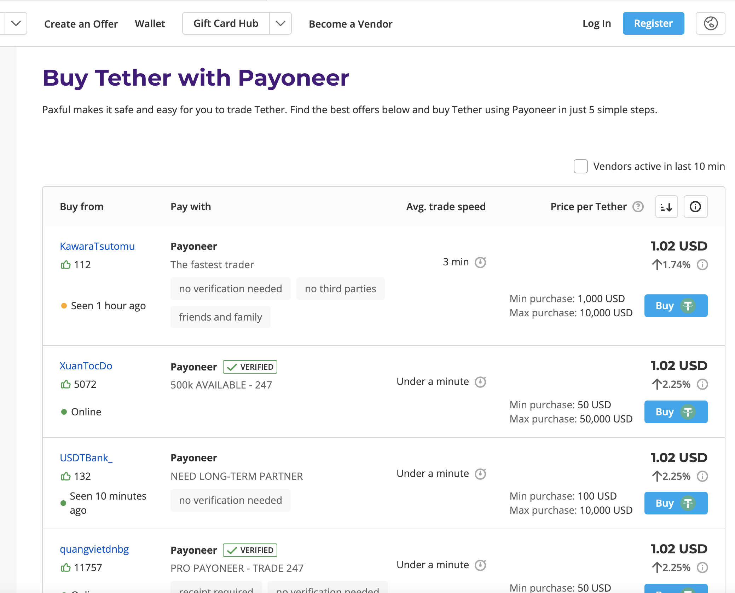Viewport: 735px width, 593px height.
Task: Expand the Gift Card Hub dropdown arrow
Action: [280, 23]
